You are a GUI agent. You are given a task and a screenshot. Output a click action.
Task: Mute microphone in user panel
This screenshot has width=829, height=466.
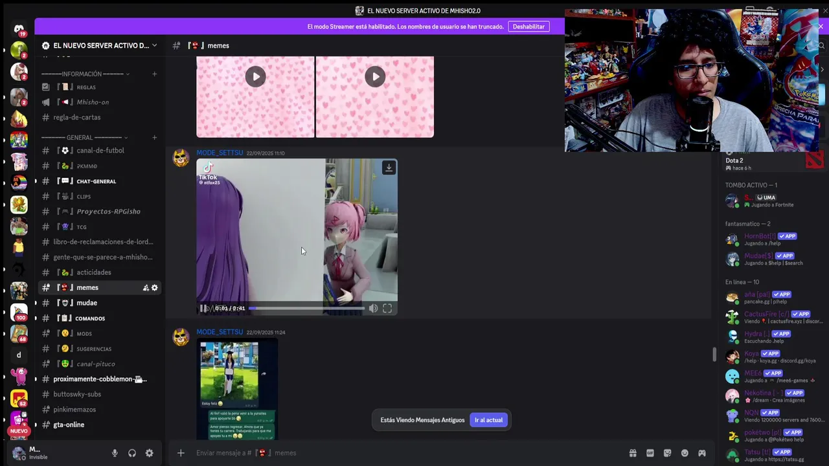pos(115,453)
